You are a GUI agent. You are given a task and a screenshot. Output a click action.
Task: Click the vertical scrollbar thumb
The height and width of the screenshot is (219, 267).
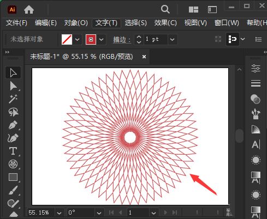[239, 136]
